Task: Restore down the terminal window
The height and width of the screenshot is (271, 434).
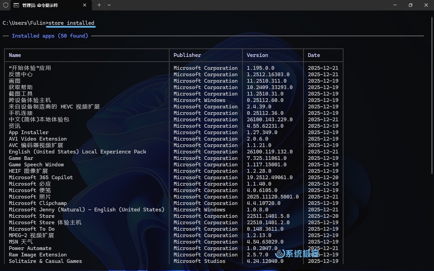Action: tap(411, 5)
